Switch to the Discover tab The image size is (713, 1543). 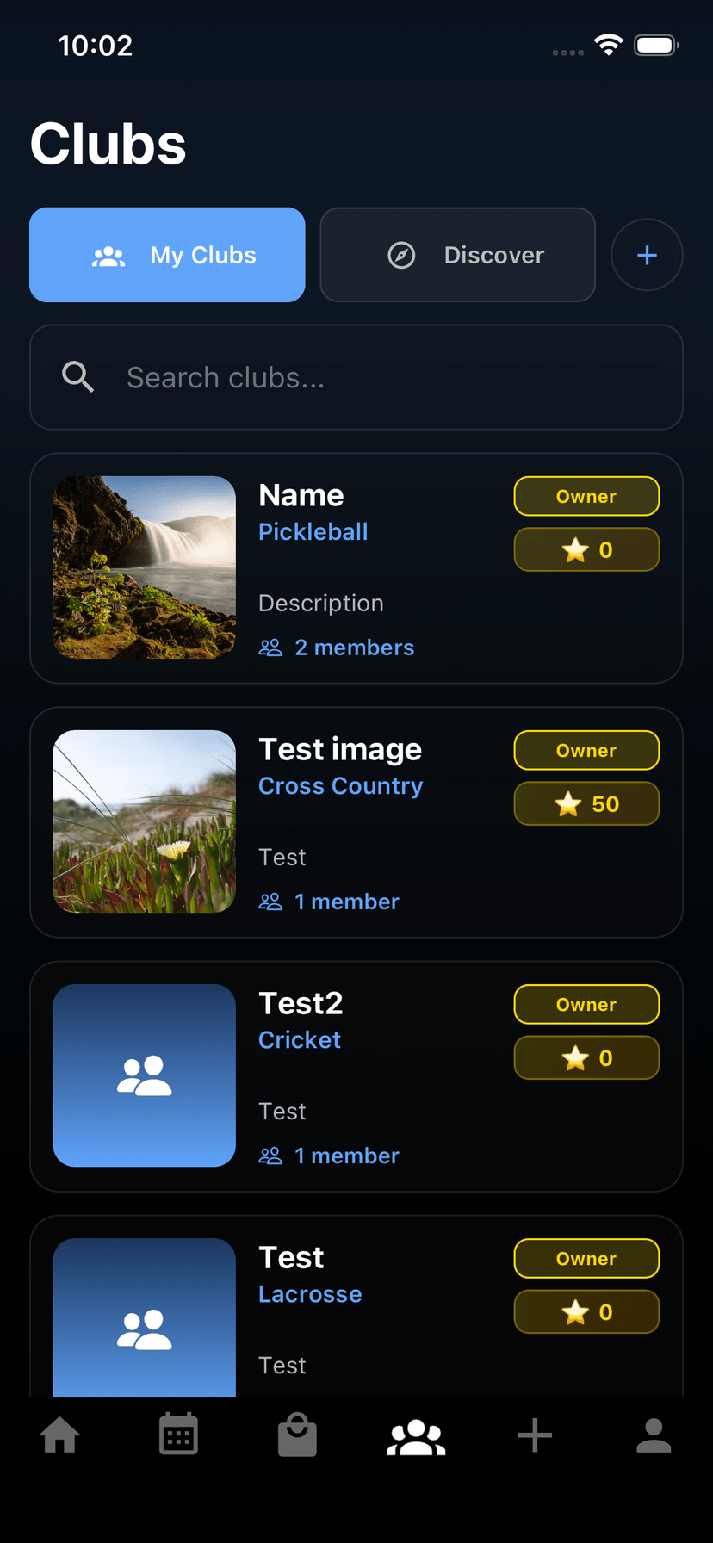[457, 255]
